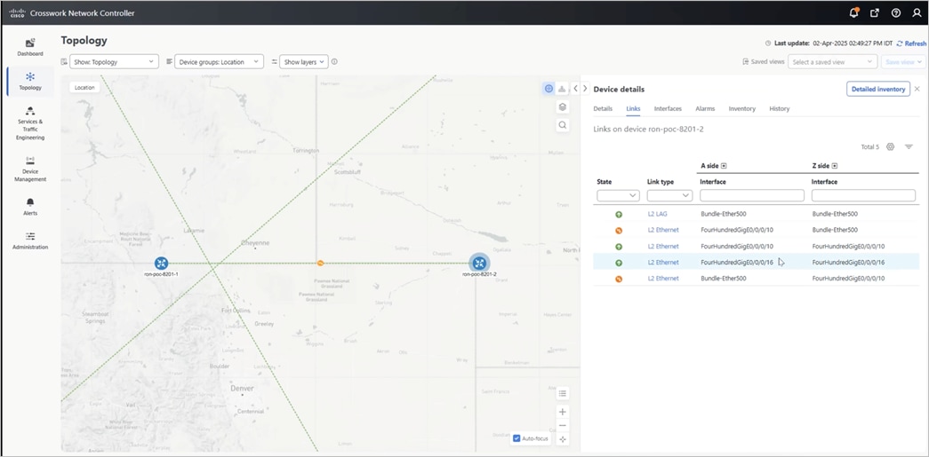
Task: Switch to the Alarms tab
Action: pos(705,109)
